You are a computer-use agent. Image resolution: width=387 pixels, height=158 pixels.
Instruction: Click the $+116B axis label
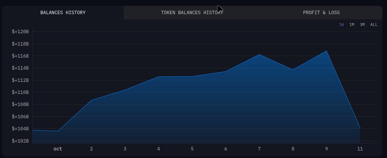point(20,56)
